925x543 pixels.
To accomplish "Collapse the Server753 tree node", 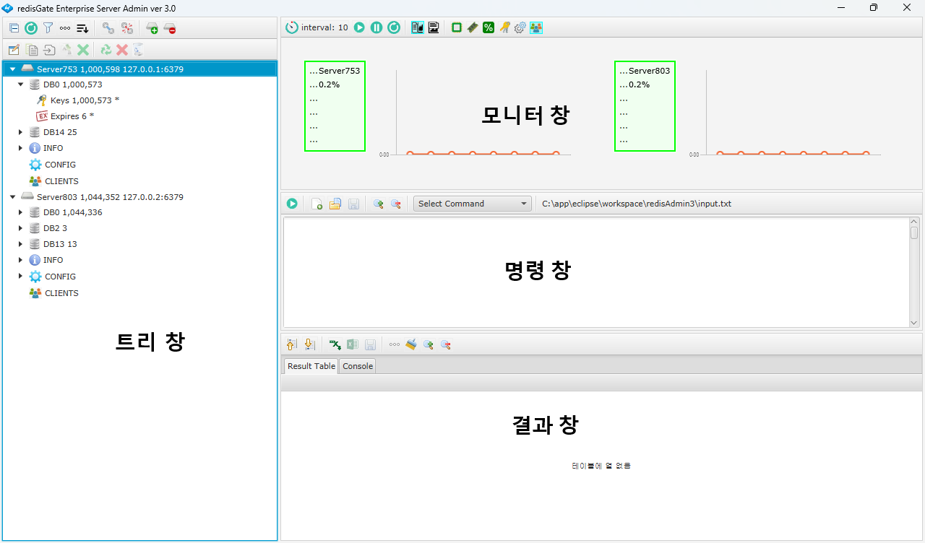I will [x=12, y=68].
